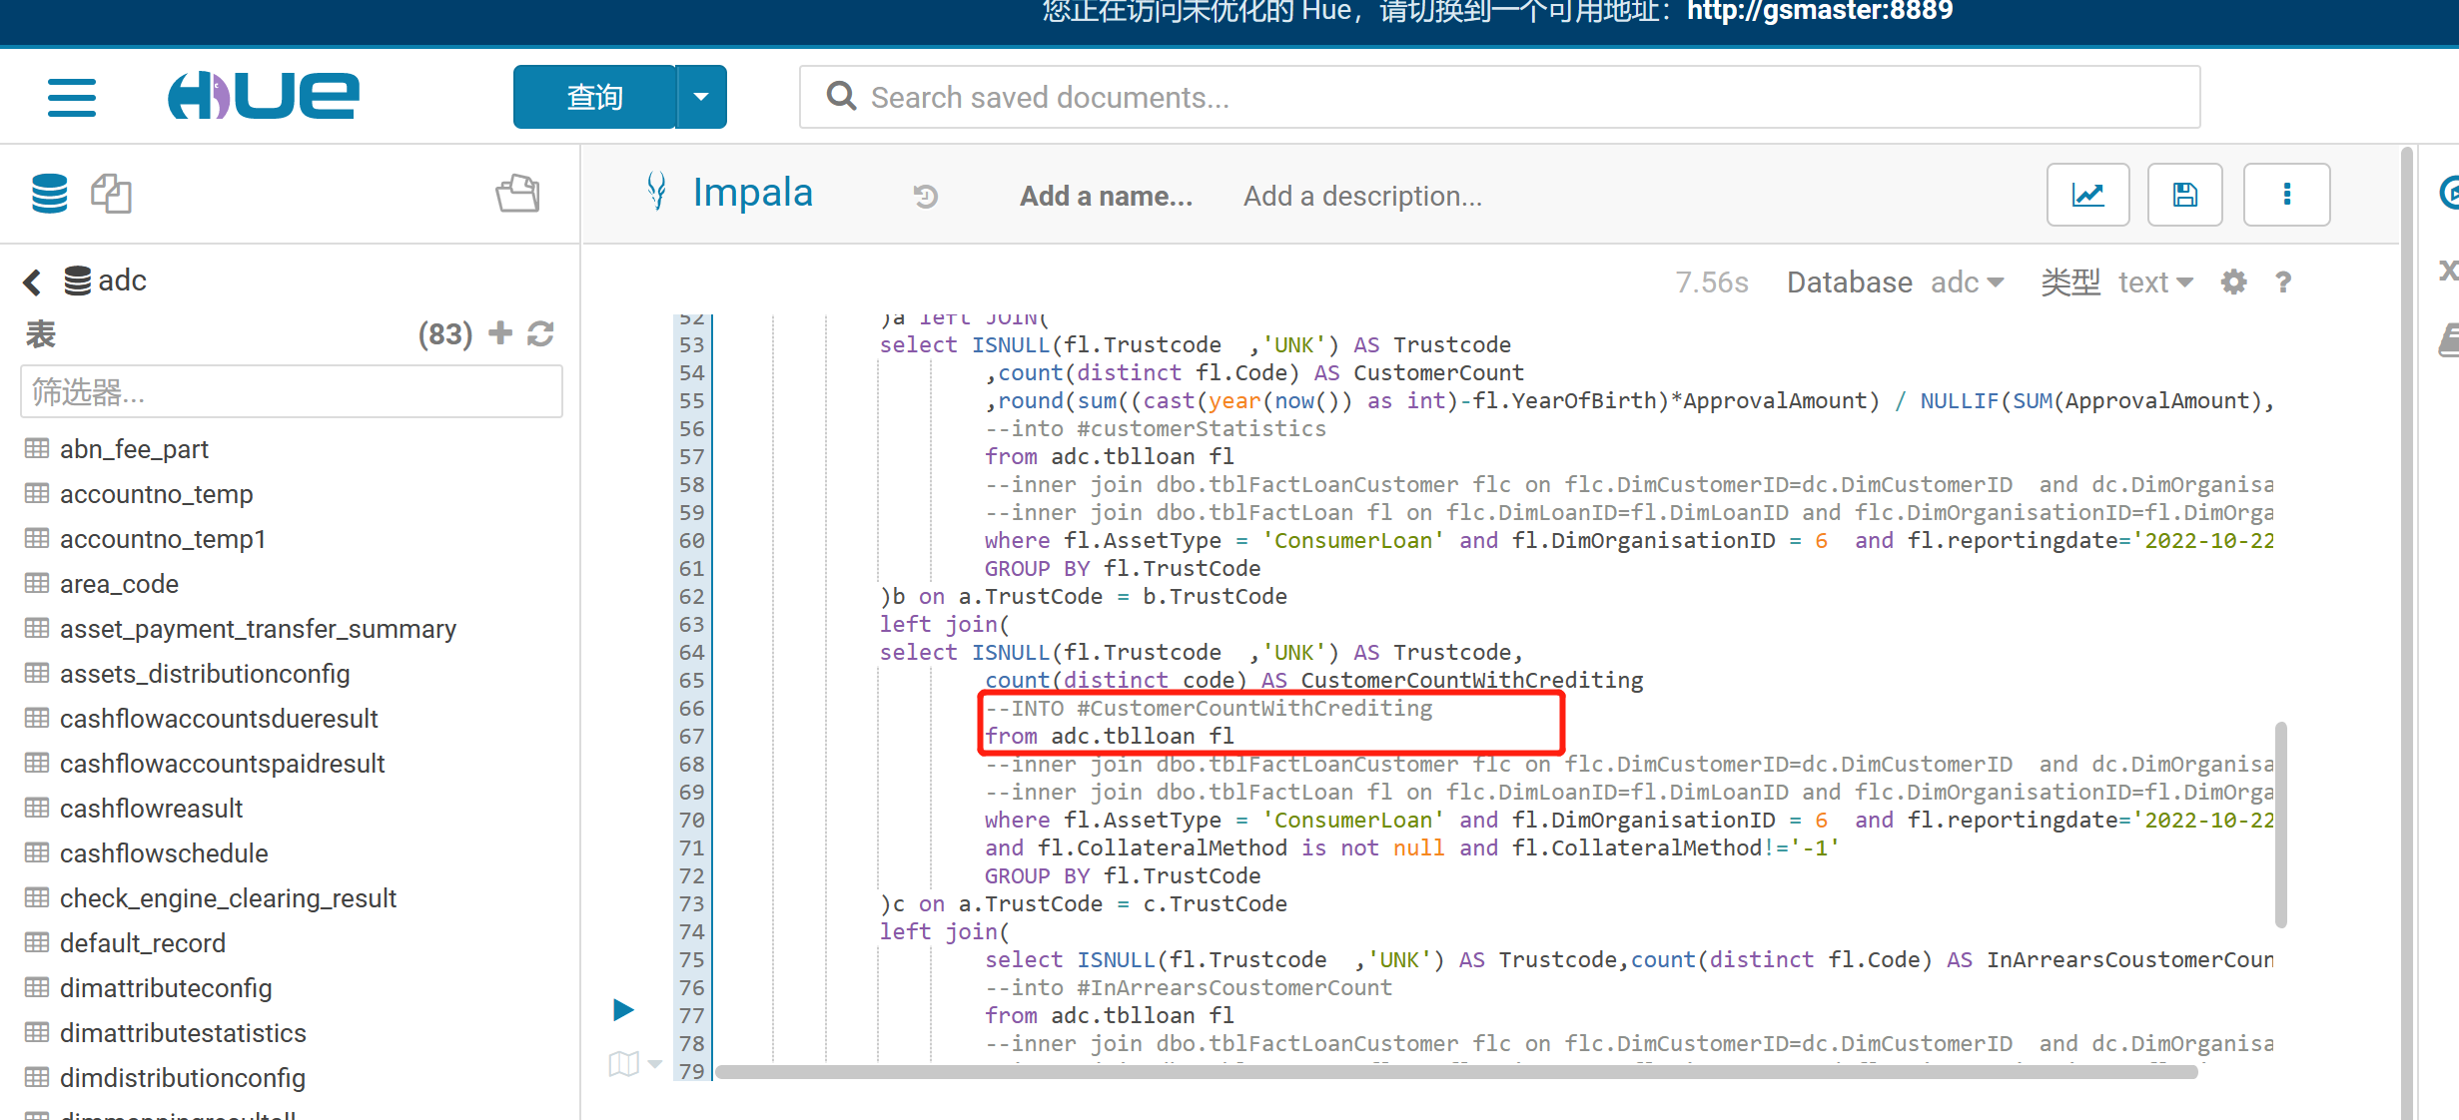The width and height of the screenshot is (2459, 1120).
Task: Select the abn_fee_part table
Action: coord(134,449)
